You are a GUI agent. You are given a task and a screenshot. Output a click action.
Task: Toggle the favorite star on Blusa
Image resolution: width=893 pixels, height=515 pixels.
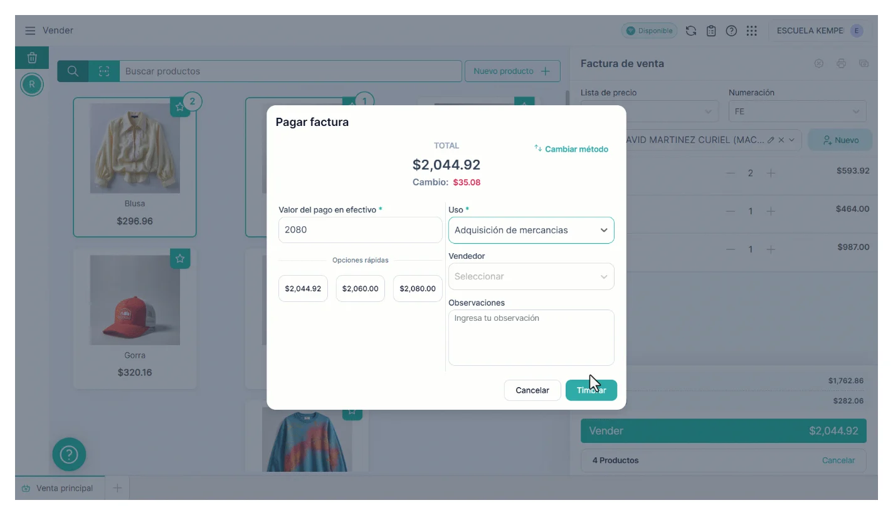180,107
